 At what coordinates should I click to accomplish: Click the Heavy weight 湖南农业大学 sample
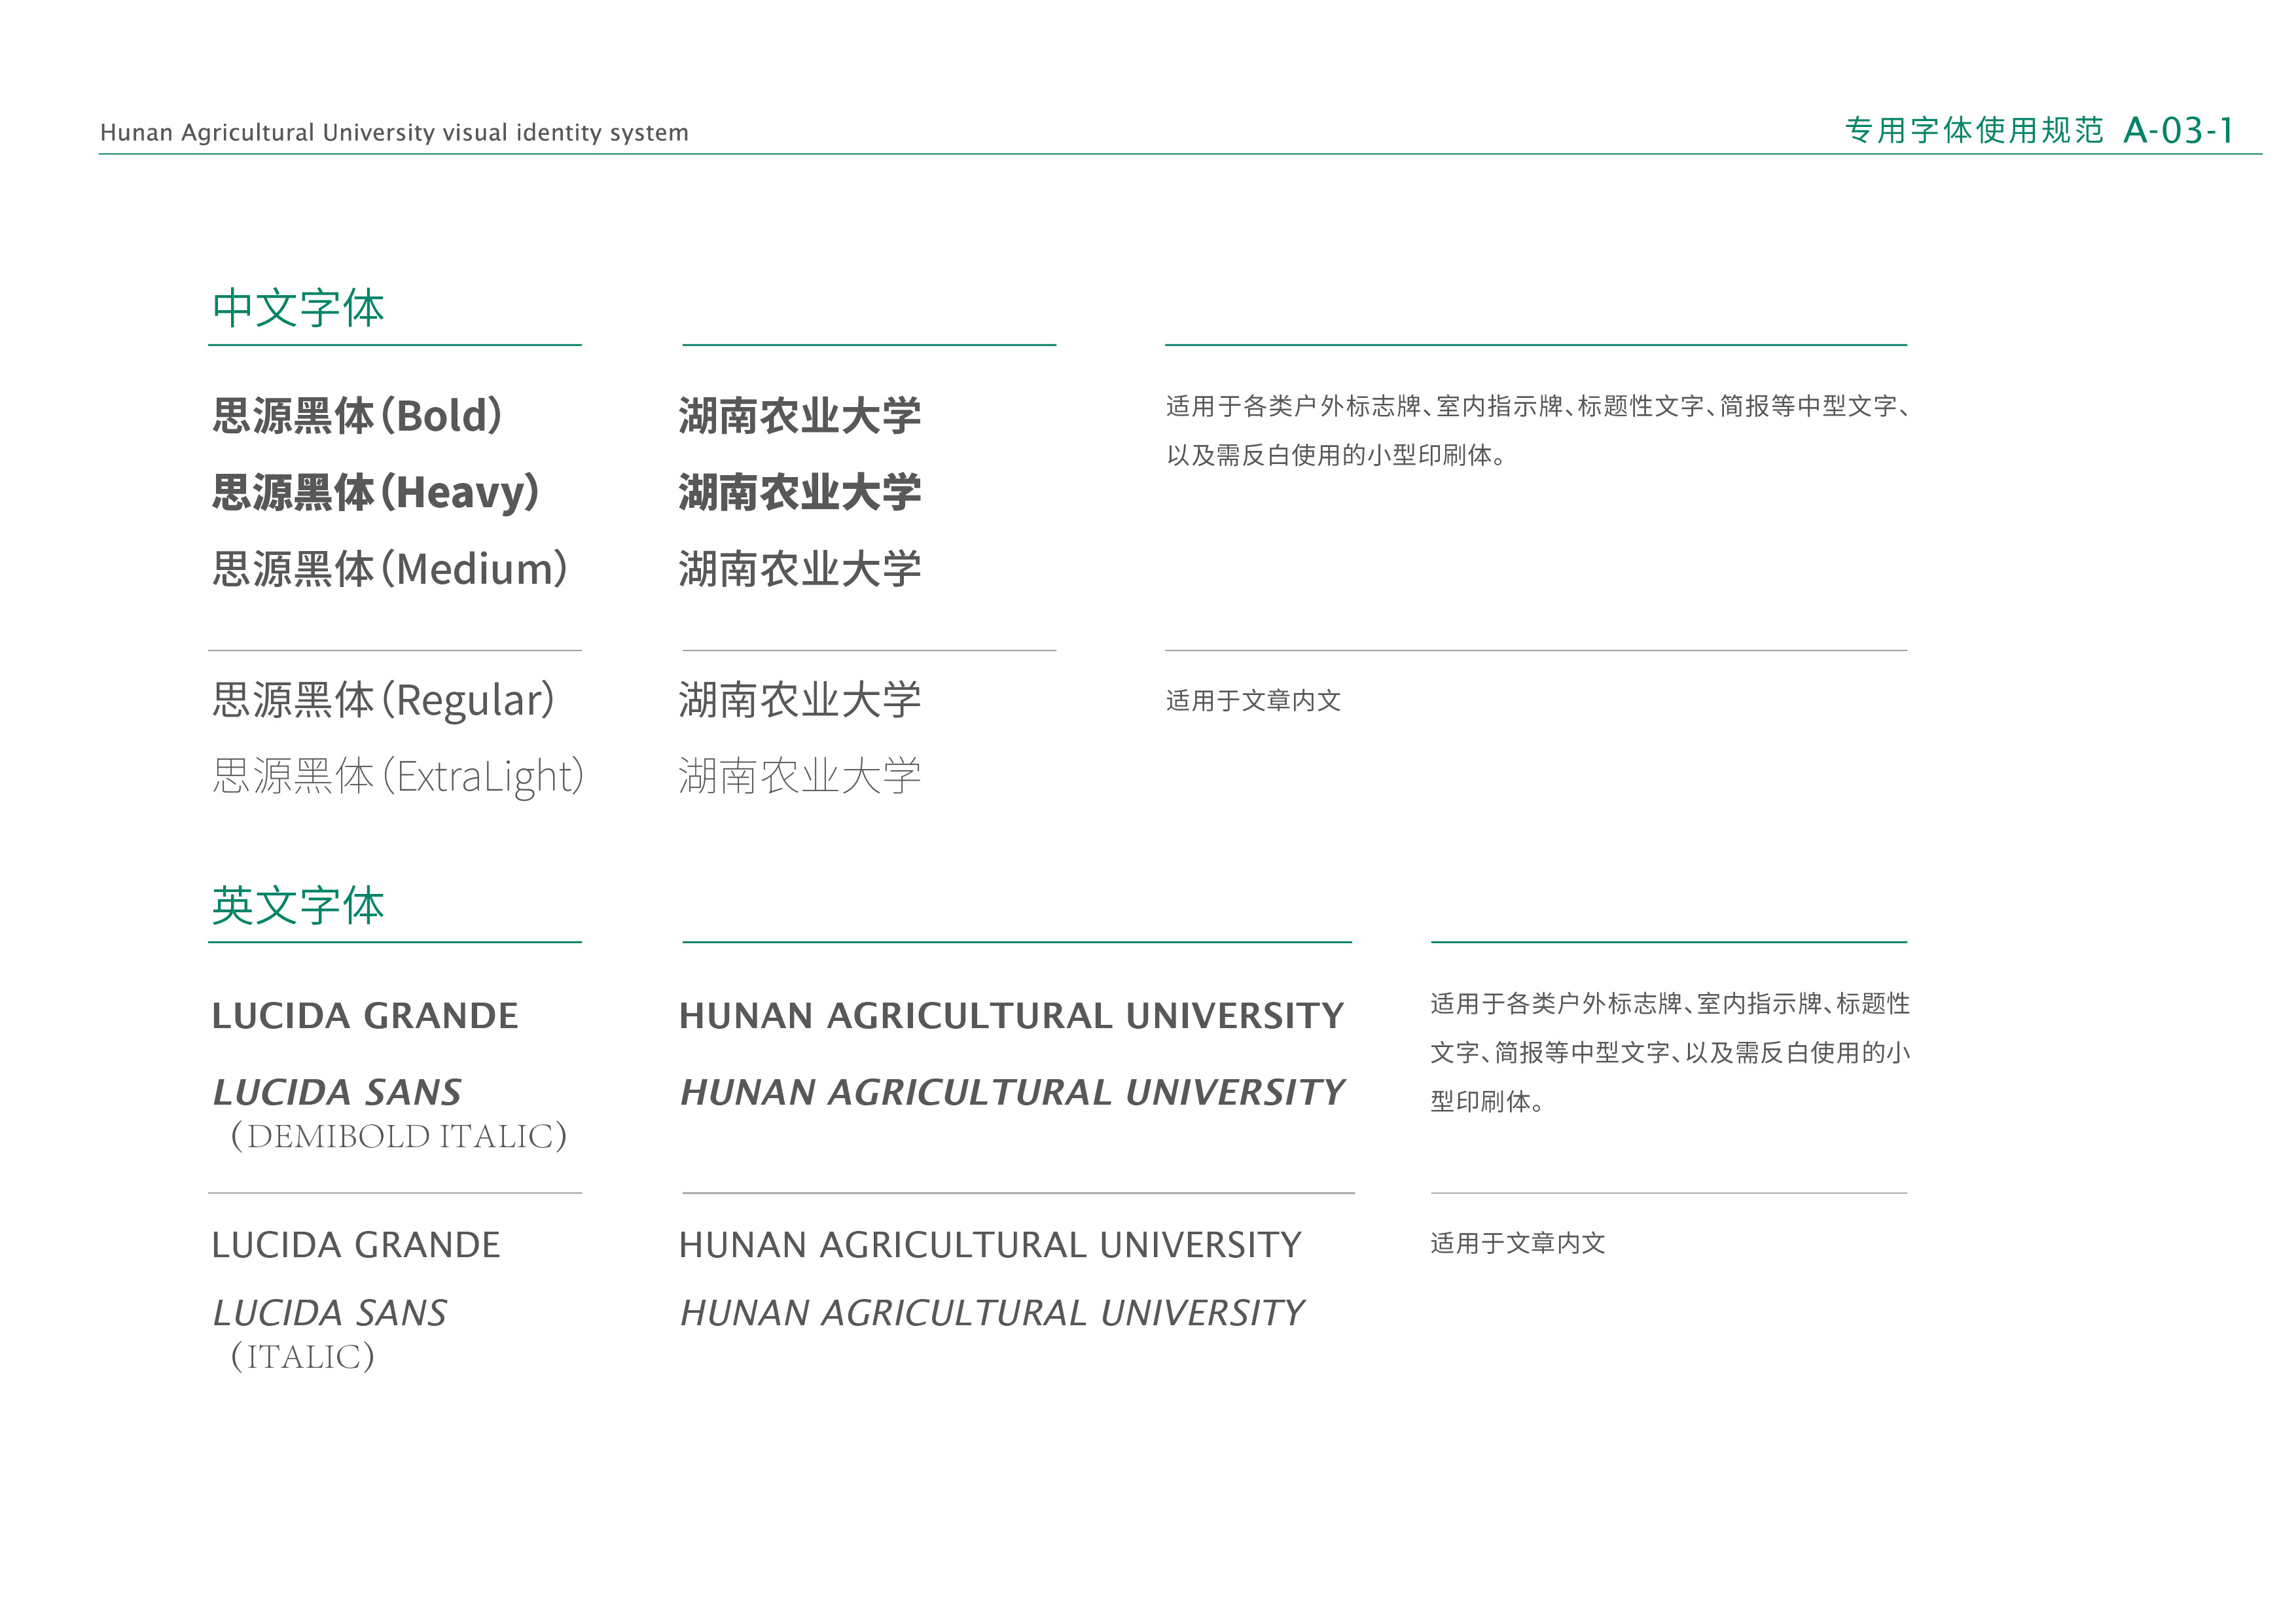pos(799,492)
